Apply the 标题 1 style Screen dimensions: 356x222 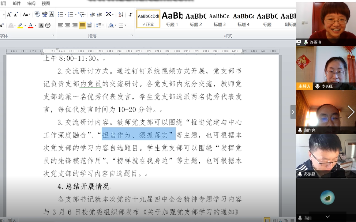[x=172, y=19]
